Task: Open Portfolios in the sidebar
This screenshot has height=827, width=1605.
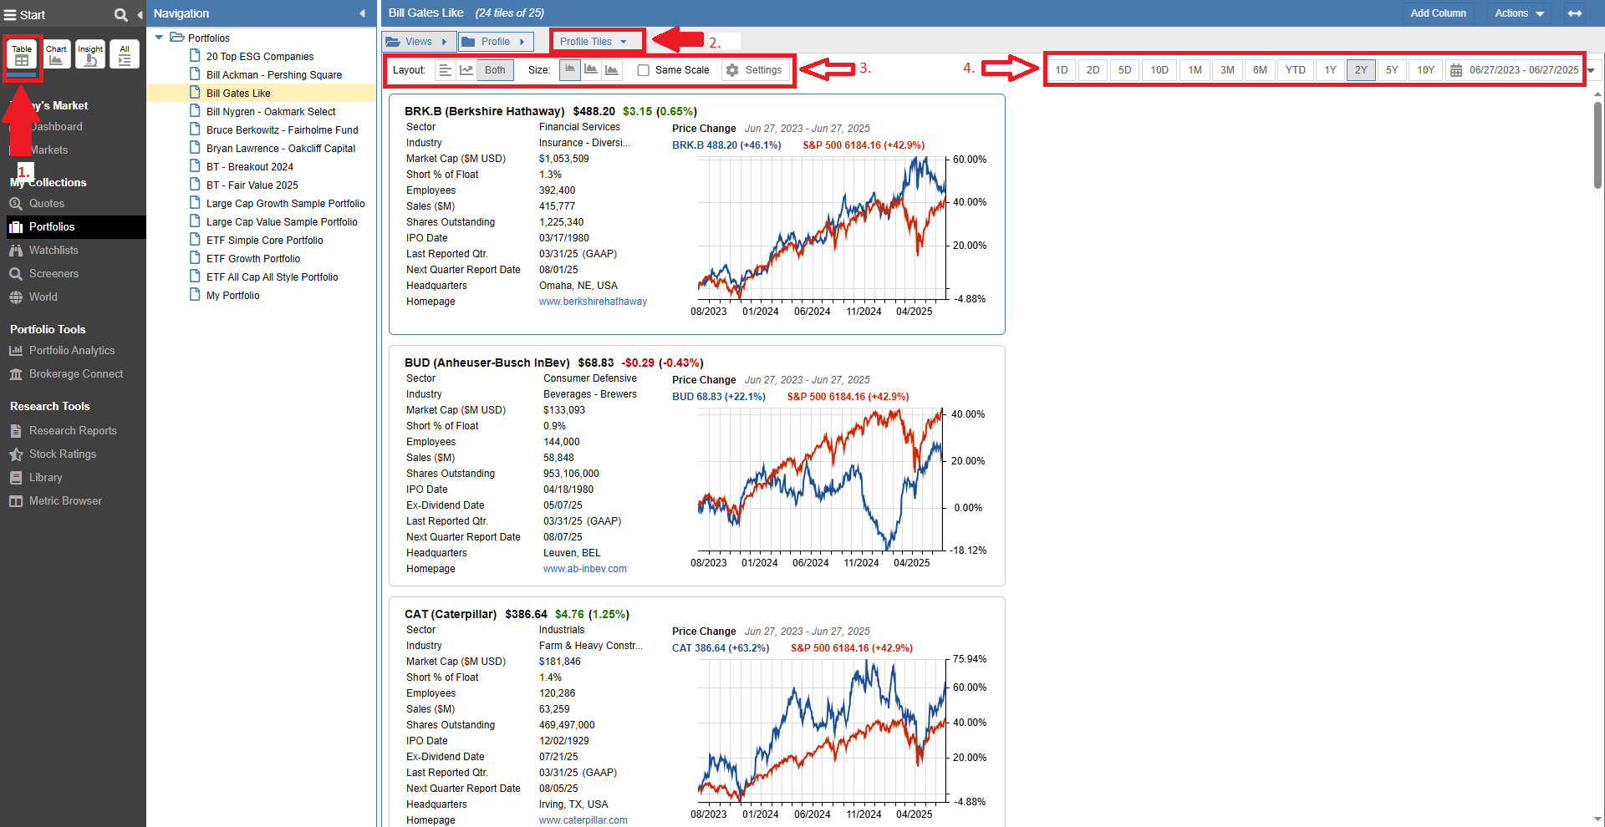Action: [x=52, y=227]
